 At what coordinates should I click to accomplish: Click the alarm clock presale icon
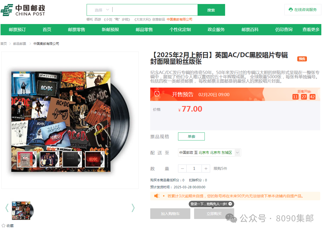coord(157,94)
